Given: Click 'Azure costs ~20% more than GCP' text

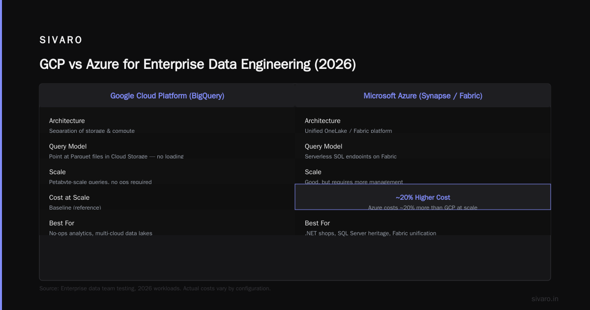Looking at the screenshot, I should click(x=411, y=208).
